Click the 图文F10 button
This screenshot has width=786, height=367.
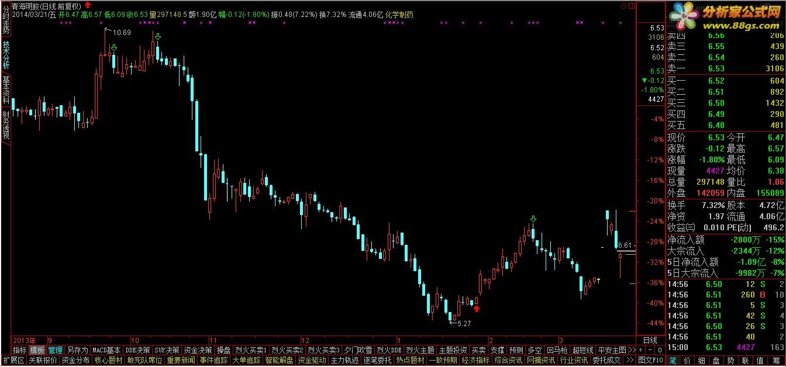click(650, 360)
